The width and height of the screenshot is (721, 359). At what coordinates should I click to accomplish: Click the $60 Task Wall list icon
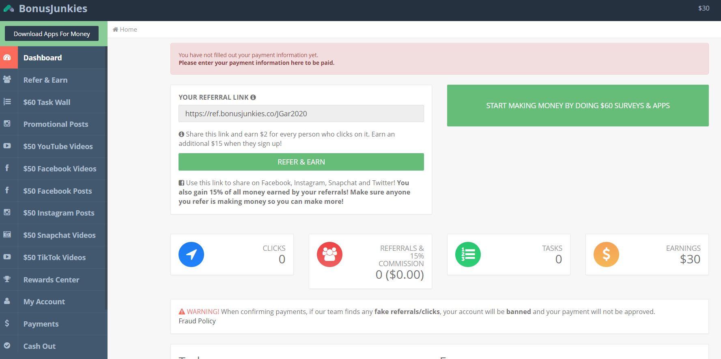[7, 102]
